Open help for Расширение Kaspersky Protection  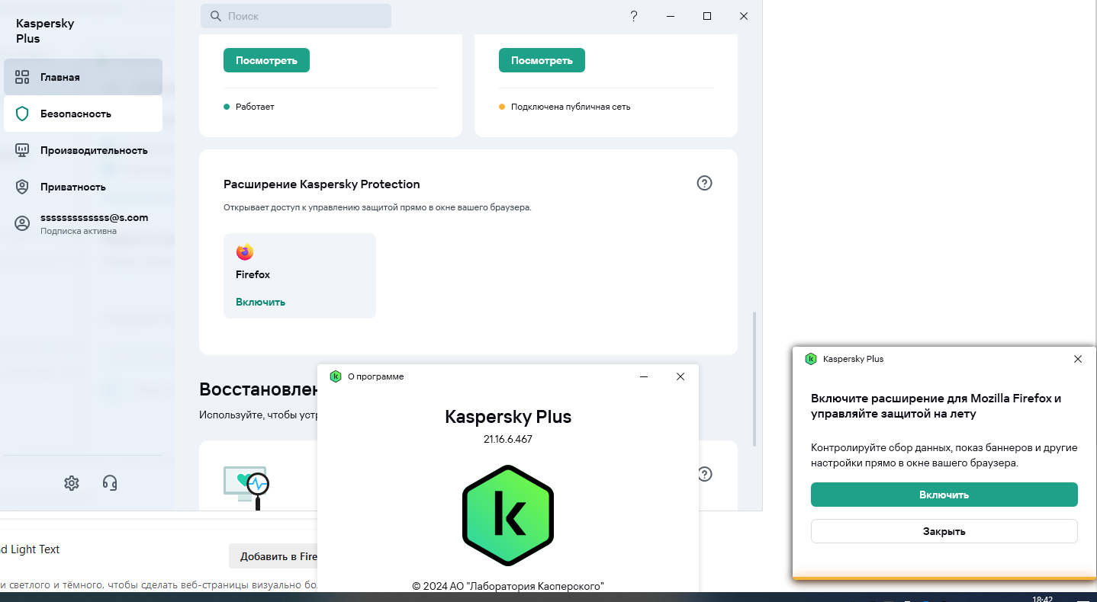click(x=705, y=183)
